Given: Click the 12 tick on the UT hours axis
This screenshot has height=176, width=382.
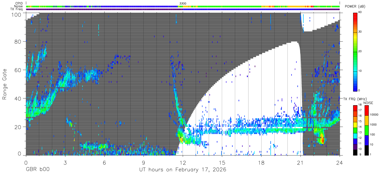Looking at the screenshot, I should click(183, 162).
